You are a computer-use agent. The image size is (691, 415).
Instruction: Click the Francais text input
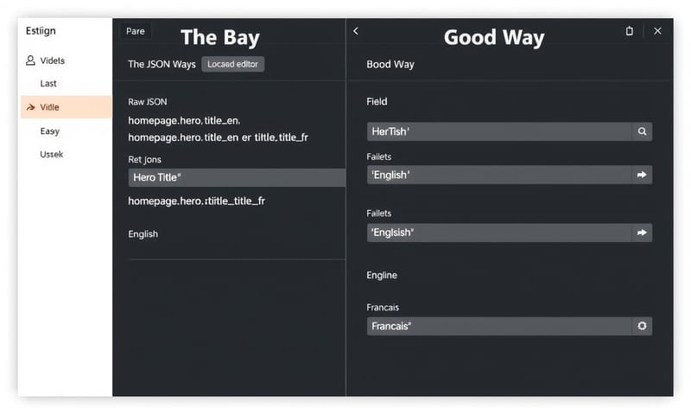click(x=499, y=326)
